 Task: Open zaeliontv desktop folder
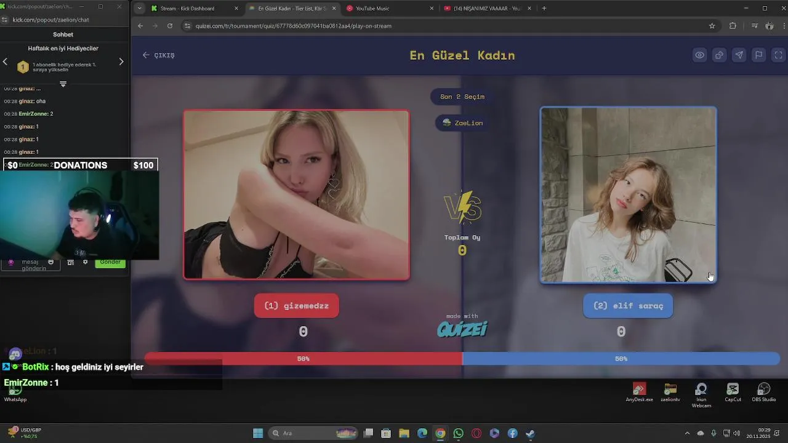point(670,393)
